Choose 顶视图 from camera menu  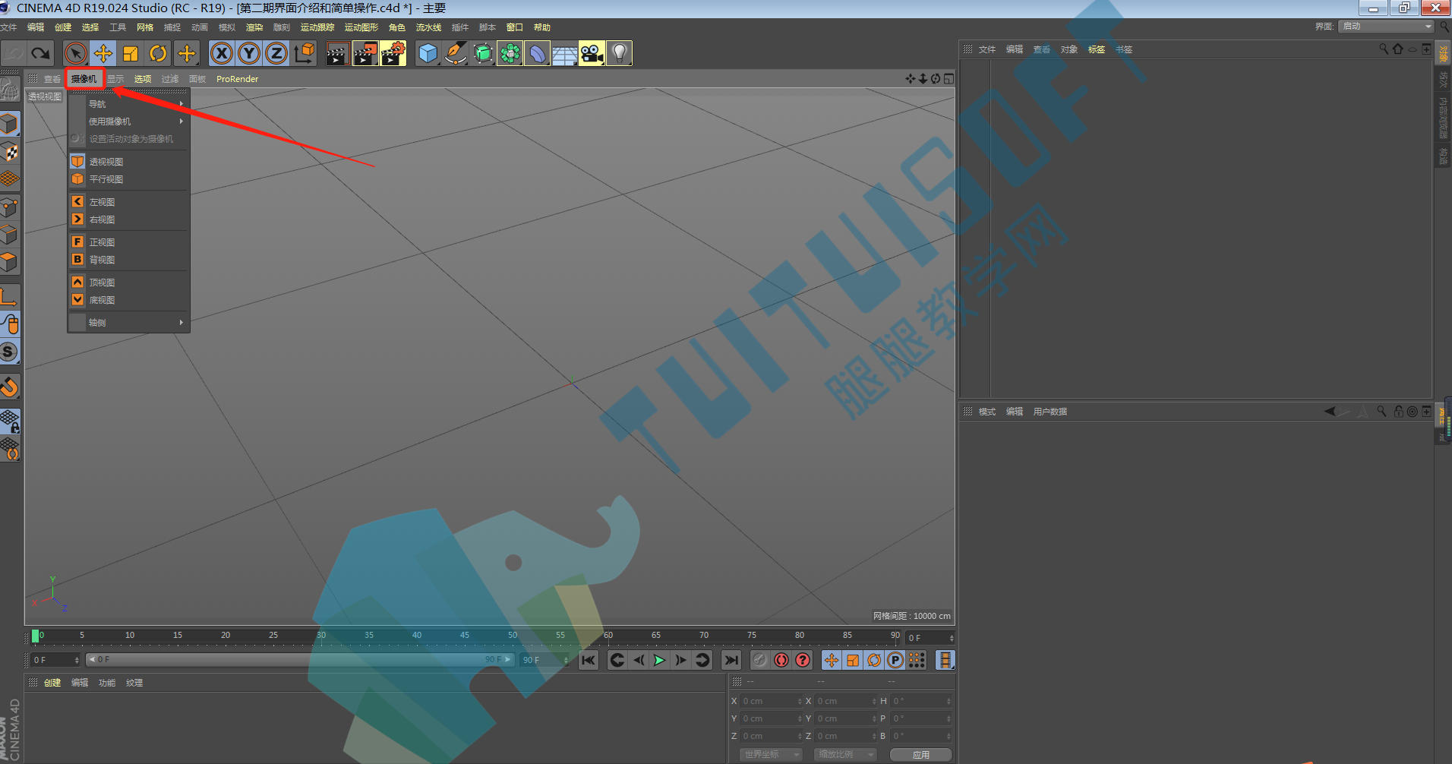point(129,283)
